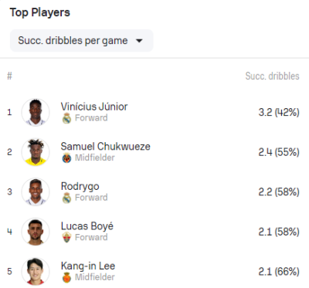Open Lucas Boyé's player photo
The image size is (309, 288).
click(x=36, y=232)
